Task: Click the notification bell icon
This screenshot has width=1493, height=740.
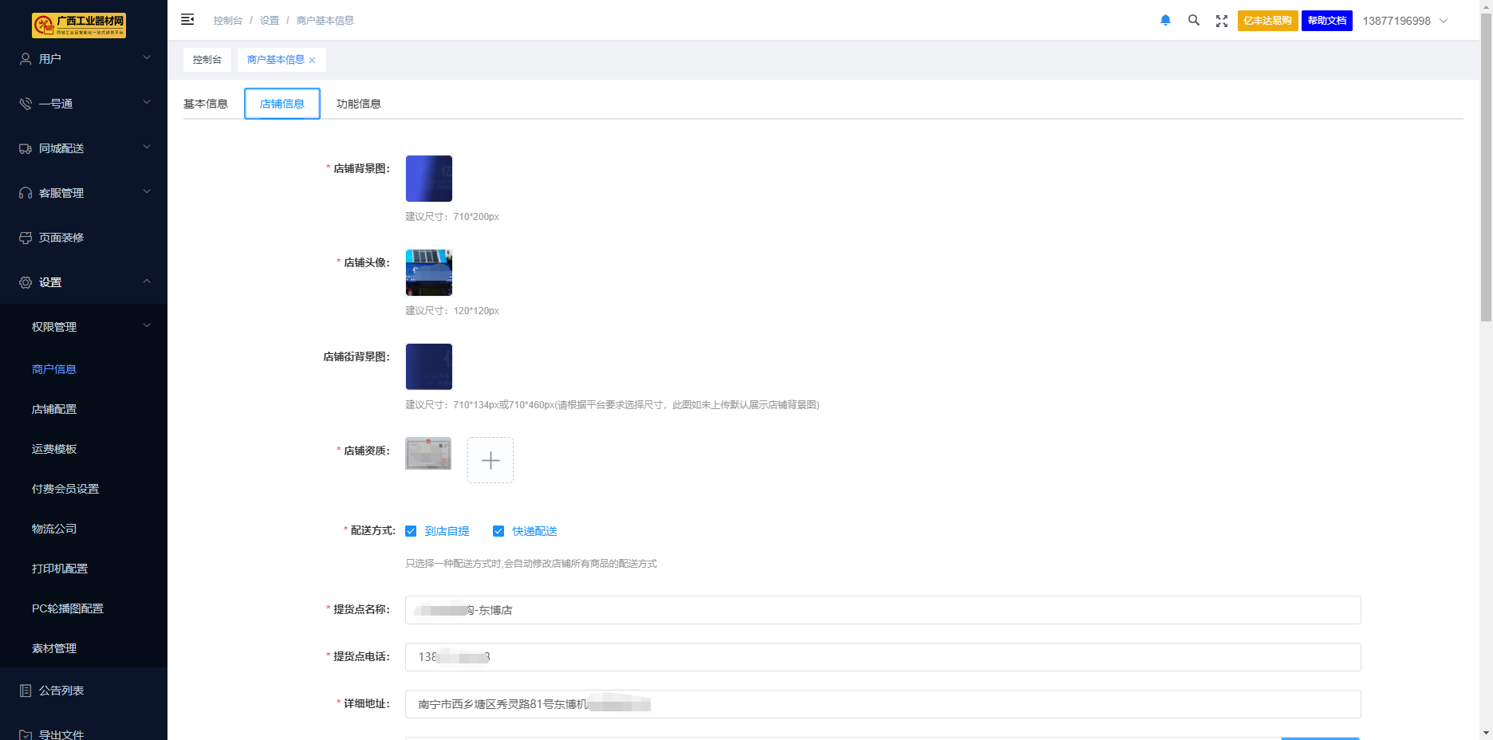Action: click(x=1165, y=21)
